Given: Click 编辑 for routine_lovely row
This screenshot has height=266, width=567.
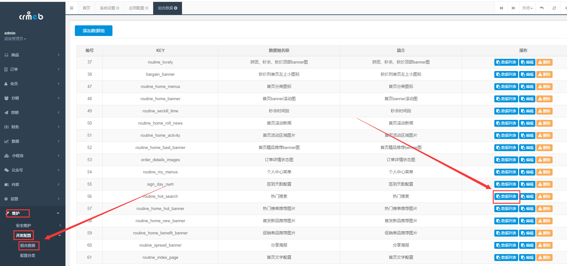Looking at the screenshot, I should coord(527,62).
